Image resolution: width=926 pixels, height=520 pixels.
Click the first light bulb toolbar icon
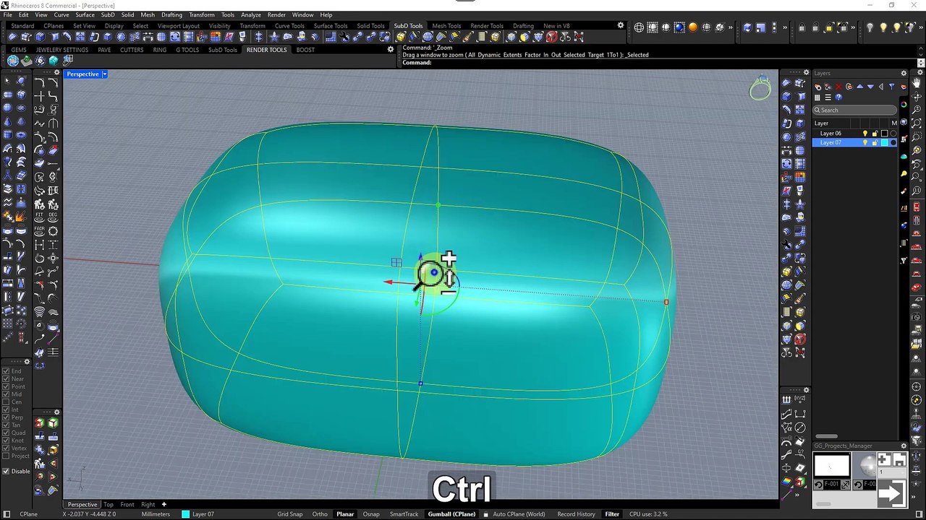(x=870, y=27)
